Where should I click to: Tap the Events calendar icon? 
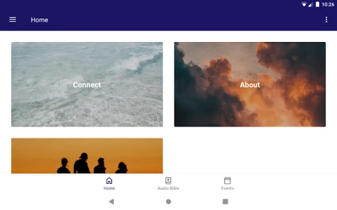[227, 181]
